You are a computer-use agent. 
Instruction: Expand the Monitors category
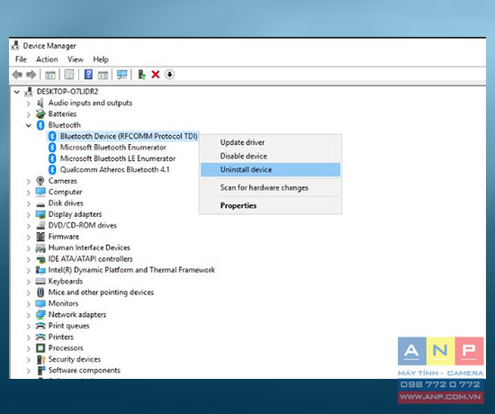click(29, 304)
